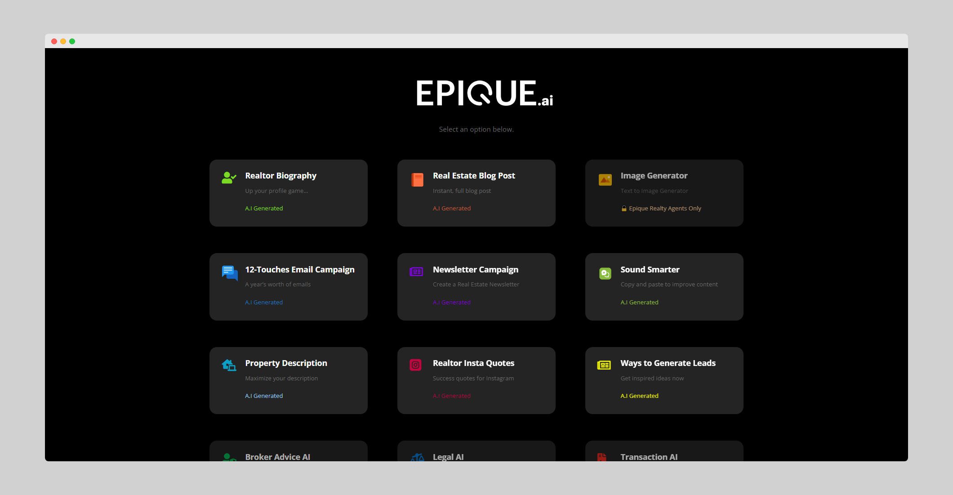Click the Property Description house icon
This screenshot has height=495, width=953.
(x=229, y=365)
